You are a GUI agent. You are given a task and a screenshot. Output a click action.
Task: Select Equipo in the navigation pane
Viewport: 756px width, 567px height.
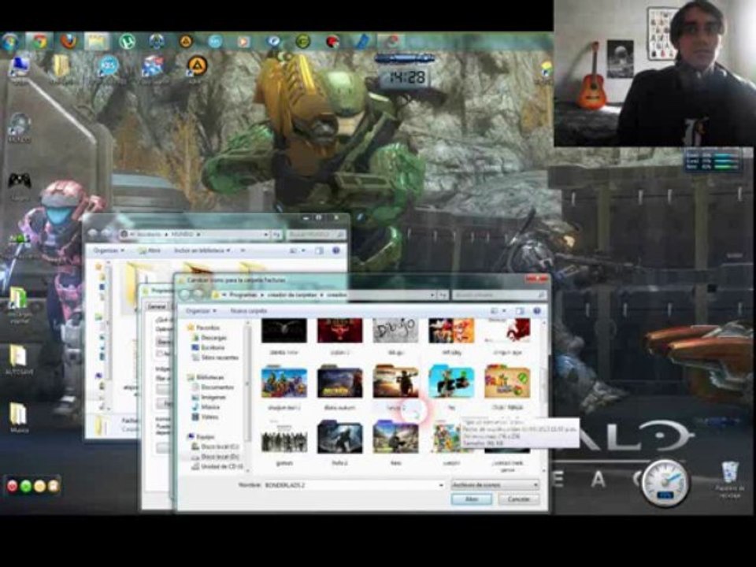202,437
